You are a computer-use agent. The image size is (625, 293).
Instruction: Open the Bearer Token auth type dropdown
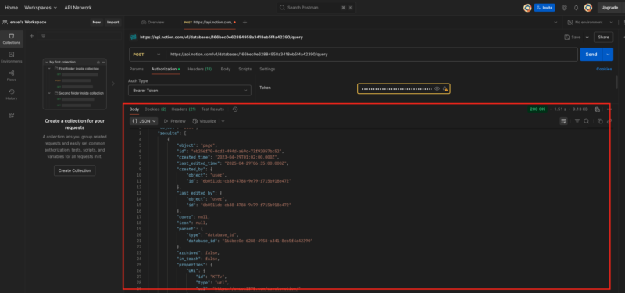coord(190,91)
